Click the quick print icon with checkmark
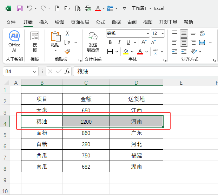 (88, 8)
